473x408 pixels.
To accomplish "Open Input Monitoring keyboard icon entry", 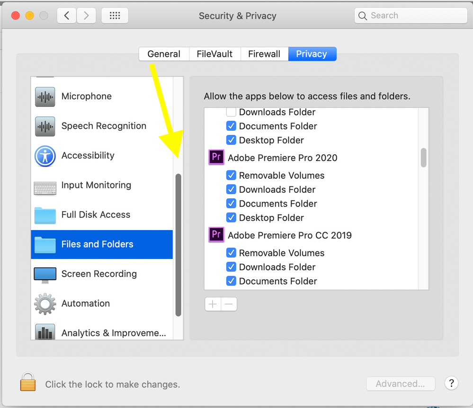I will pyautogui.click(x=45, y=188).
